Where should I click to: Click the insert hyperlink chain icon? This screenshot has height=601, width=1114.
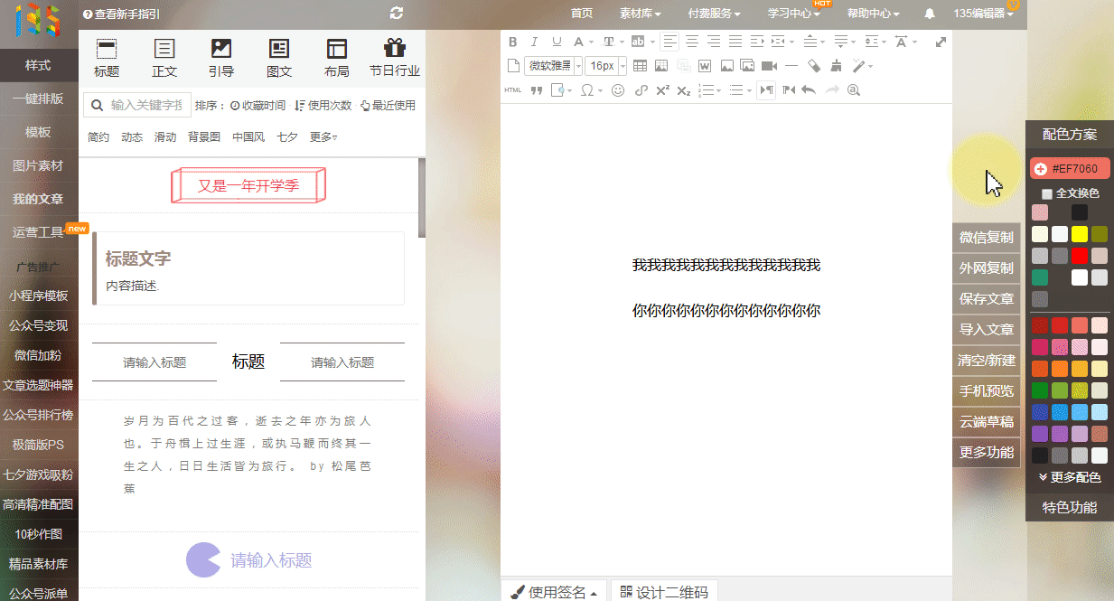pos(641,90)
